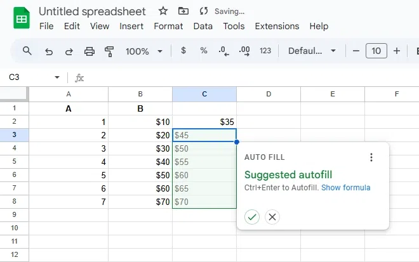The height and width of the screenshot is (262, 419).
Task: Open the autofill three-dot options menu
Action: coord(371,157)
